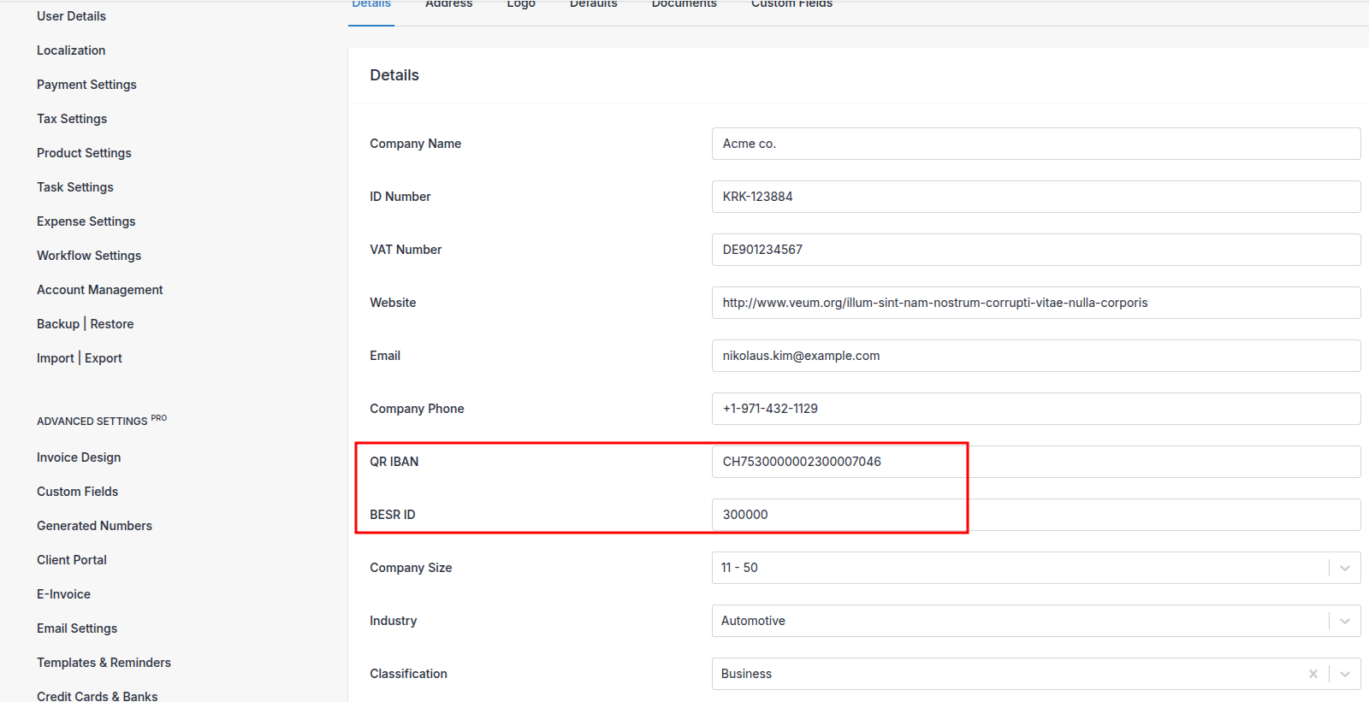Open the Classification dropdown chevron

1344,674
